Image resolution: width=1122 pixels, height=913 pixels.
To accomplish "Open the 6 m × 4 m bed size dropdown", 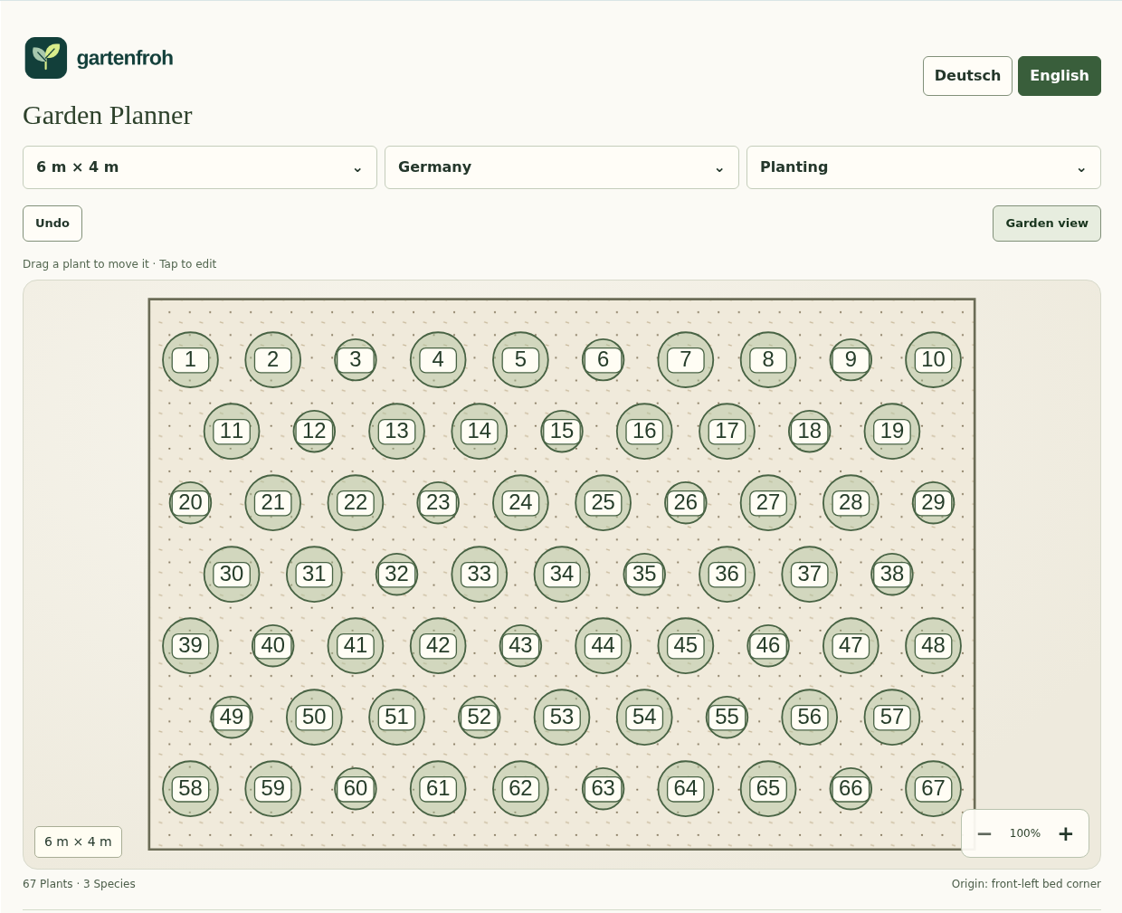I will pos(200,167).
